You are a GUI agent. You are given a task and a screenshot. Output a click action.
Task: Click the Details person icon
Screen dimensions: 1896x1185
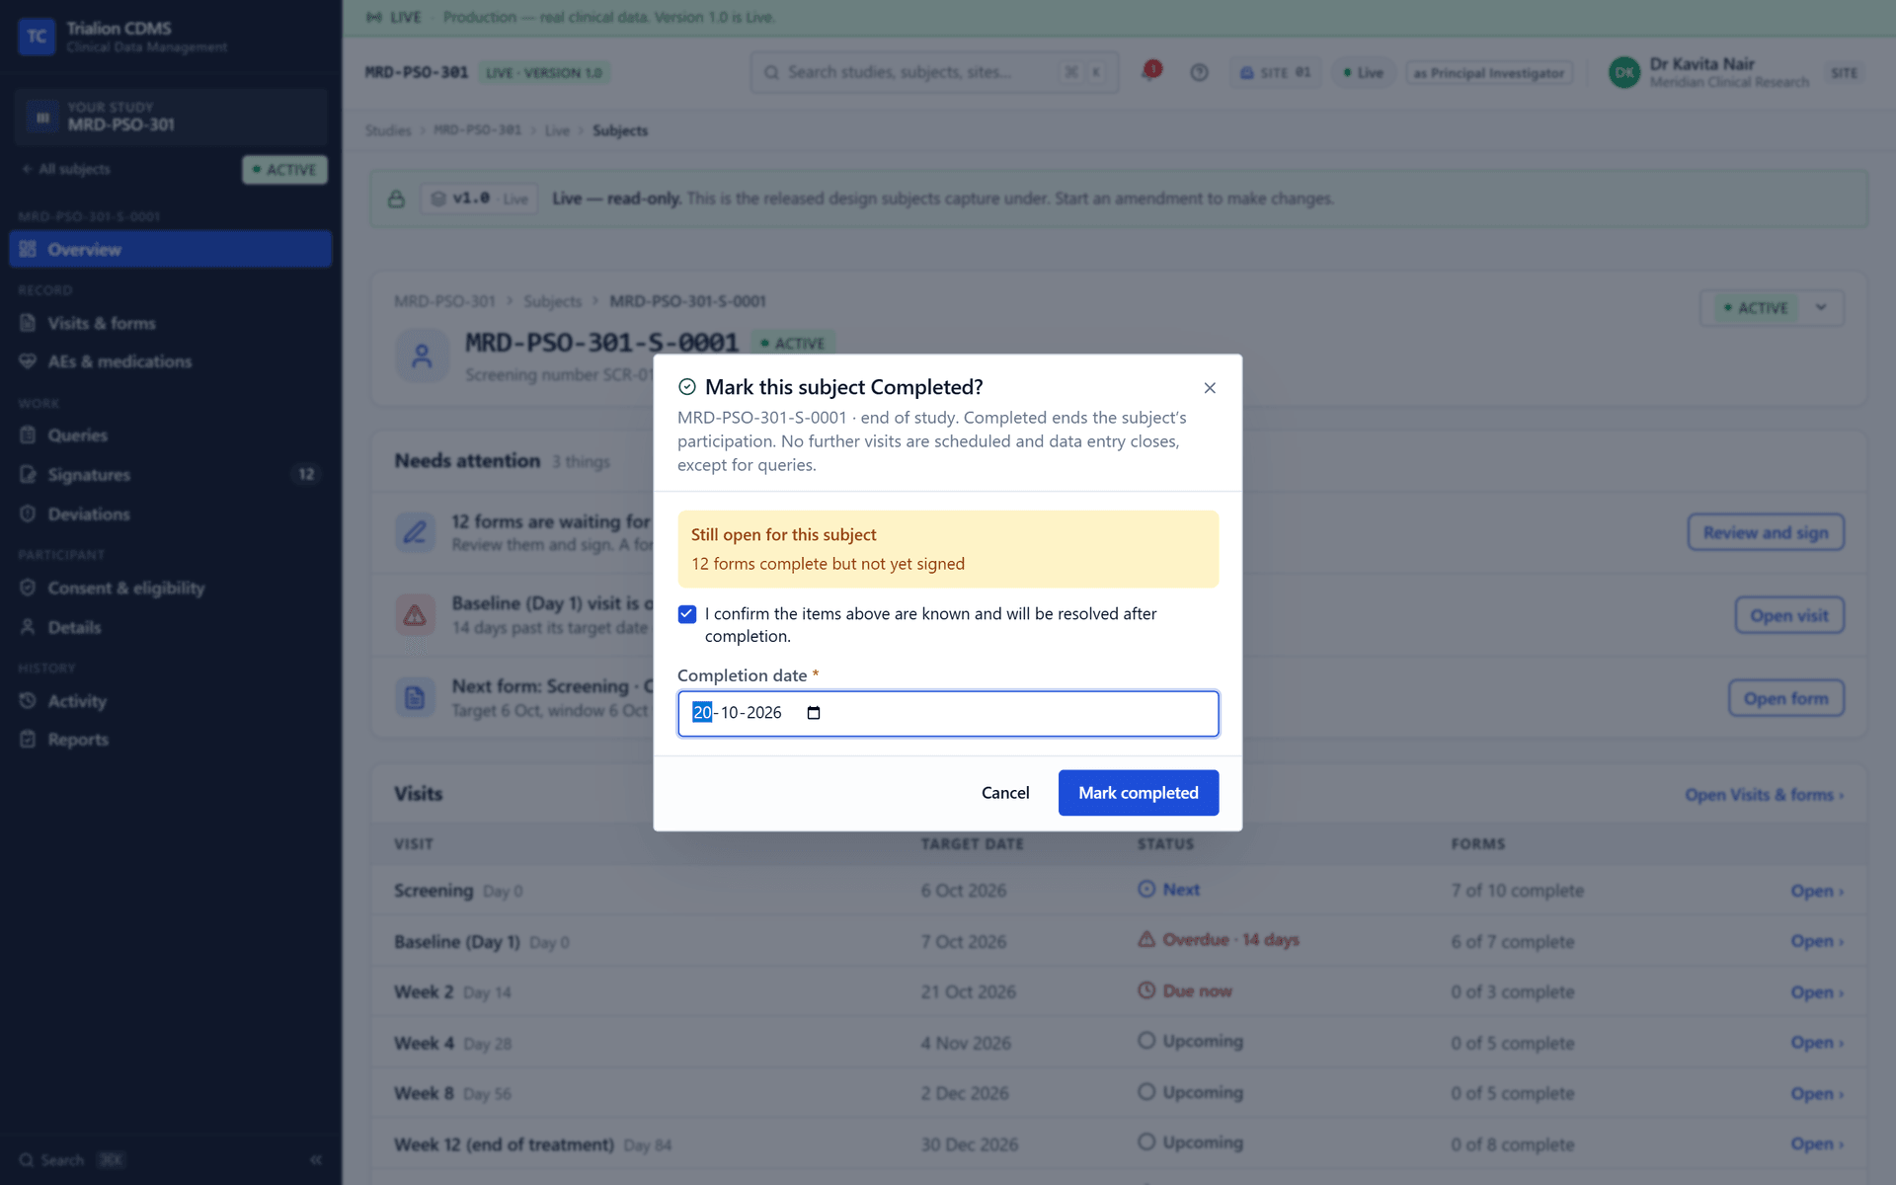(x=28, y=627)
